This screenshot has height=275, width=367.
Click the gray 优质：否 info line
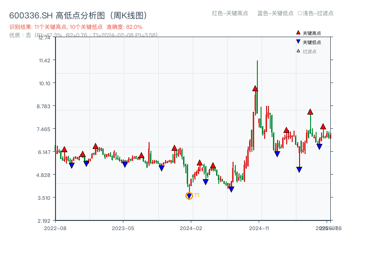pos(83,35)
